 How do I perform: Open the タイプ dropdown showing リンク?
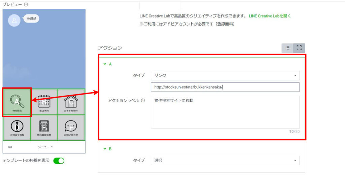(x=225, y=75)
